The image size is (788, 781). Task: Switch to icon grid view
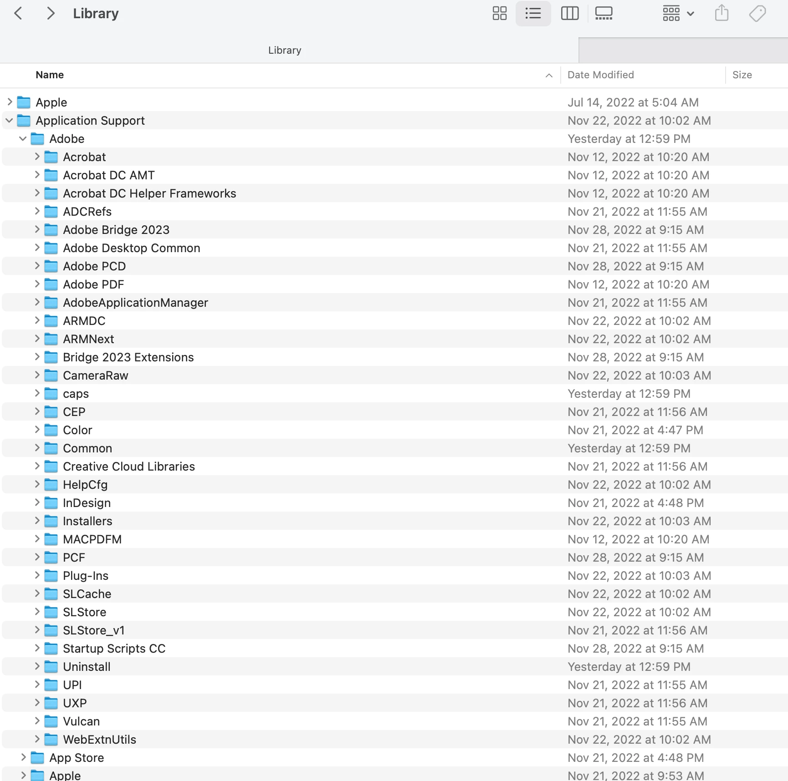click(499, 14)
